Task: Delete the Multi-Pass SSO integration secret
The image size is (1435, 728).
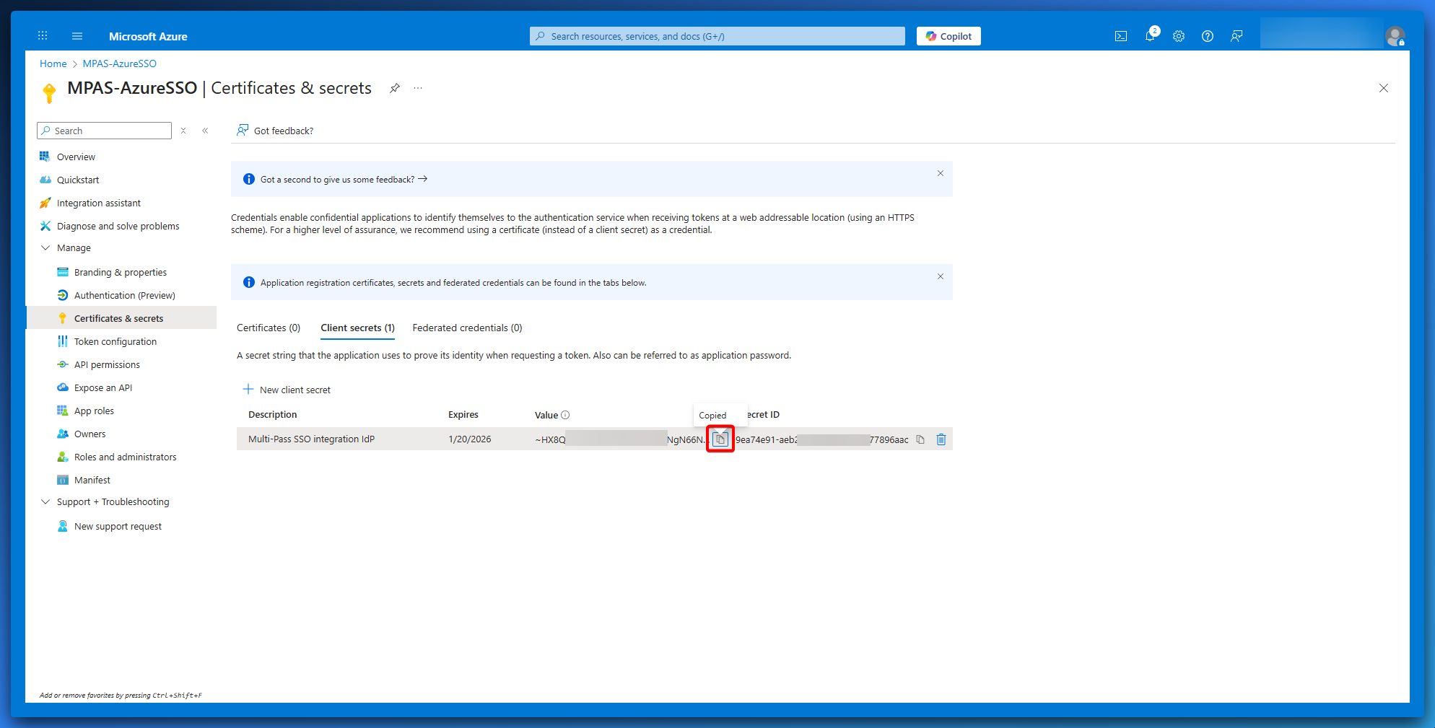Action: 941,439
